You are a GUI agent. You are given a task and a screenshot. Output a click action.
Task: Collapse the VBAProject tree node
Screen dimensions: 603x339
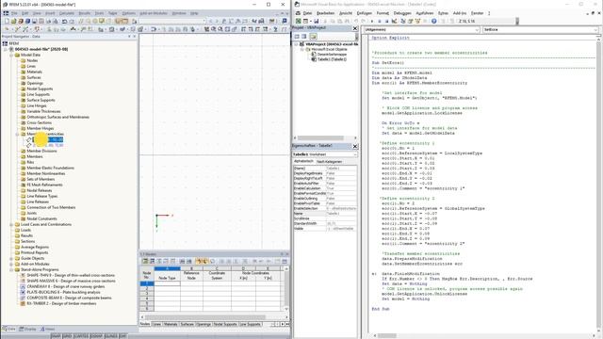(296, 44)
